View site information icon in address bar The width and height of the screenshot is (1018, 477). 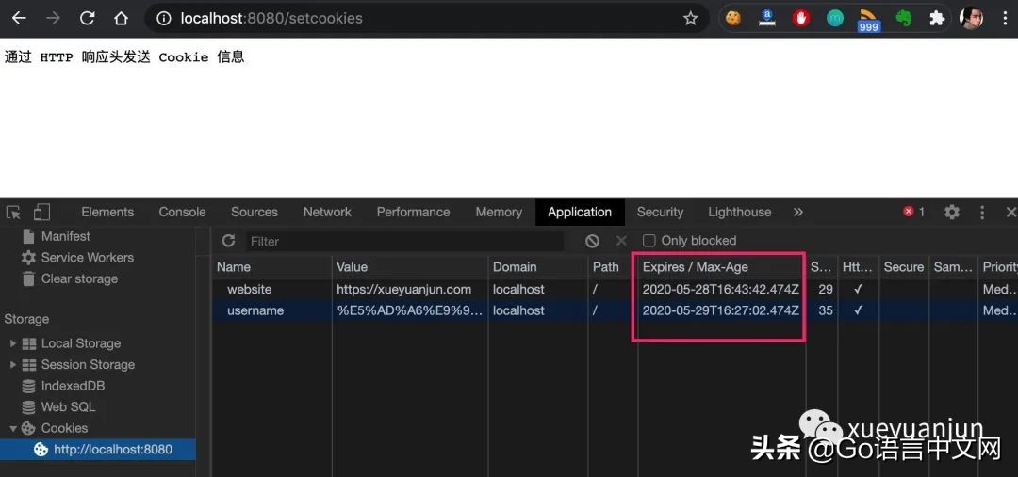[x=164, y=18]
